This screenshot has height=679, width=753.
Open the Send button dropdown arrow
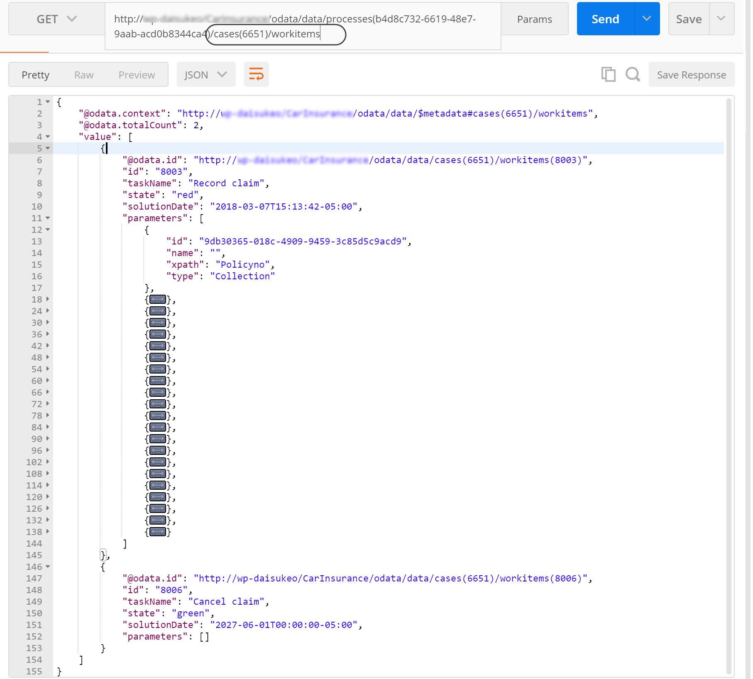pyautogui.click(x=647, y=19)
